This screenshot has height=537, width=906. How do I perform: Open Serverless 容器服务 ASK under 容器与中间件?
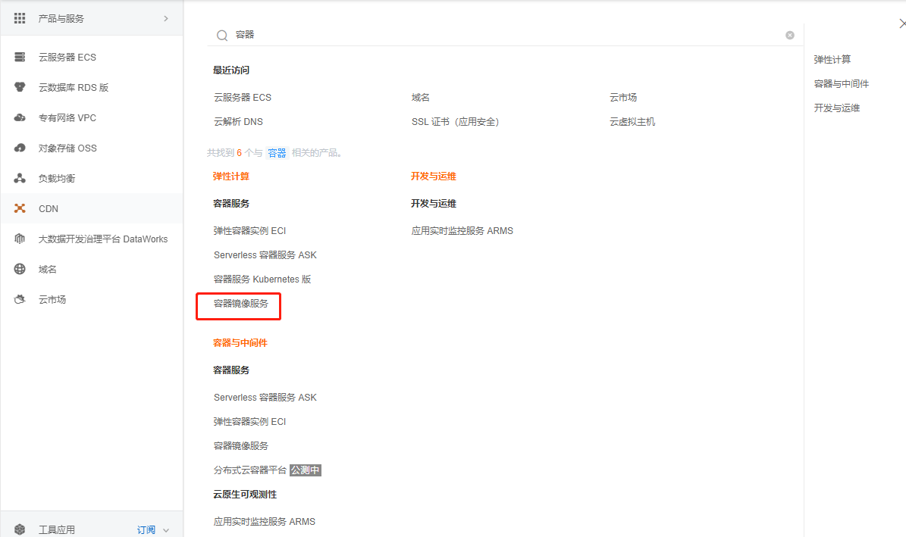265,398
